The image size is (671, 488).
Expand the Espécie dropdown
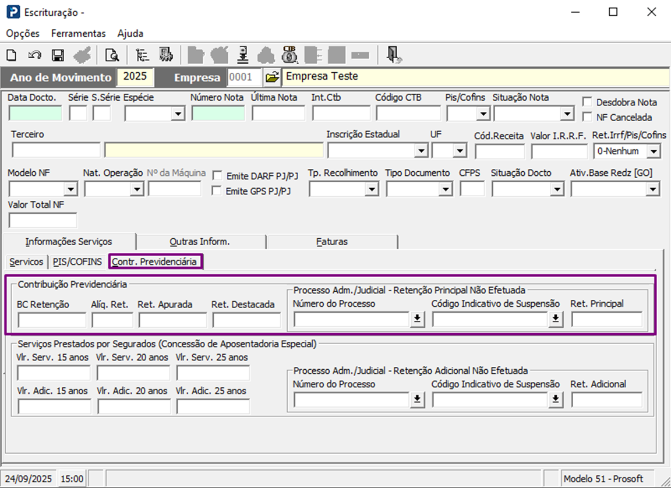tap(178, 114)
